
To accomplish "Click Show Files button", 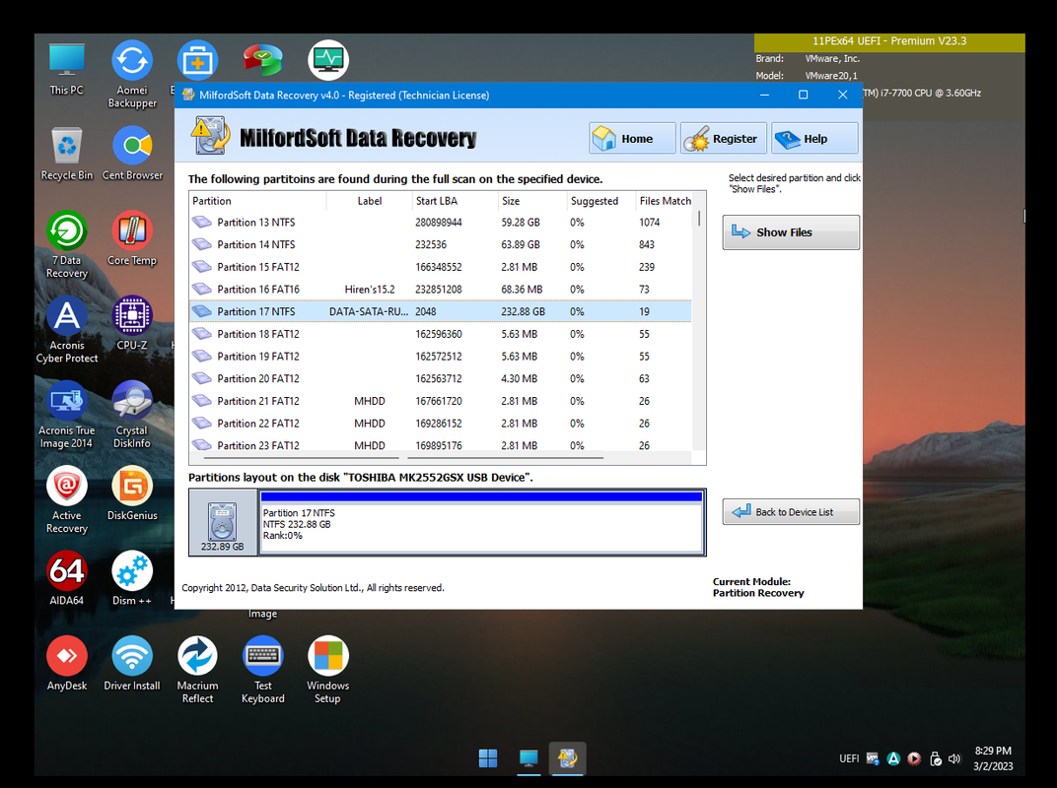I will click(791, 232).
